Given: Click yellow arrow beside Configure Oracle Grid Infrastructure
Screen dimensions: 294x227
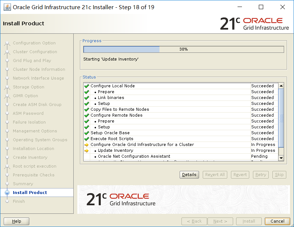Looking at the screenshot, I should click(87, 145).
